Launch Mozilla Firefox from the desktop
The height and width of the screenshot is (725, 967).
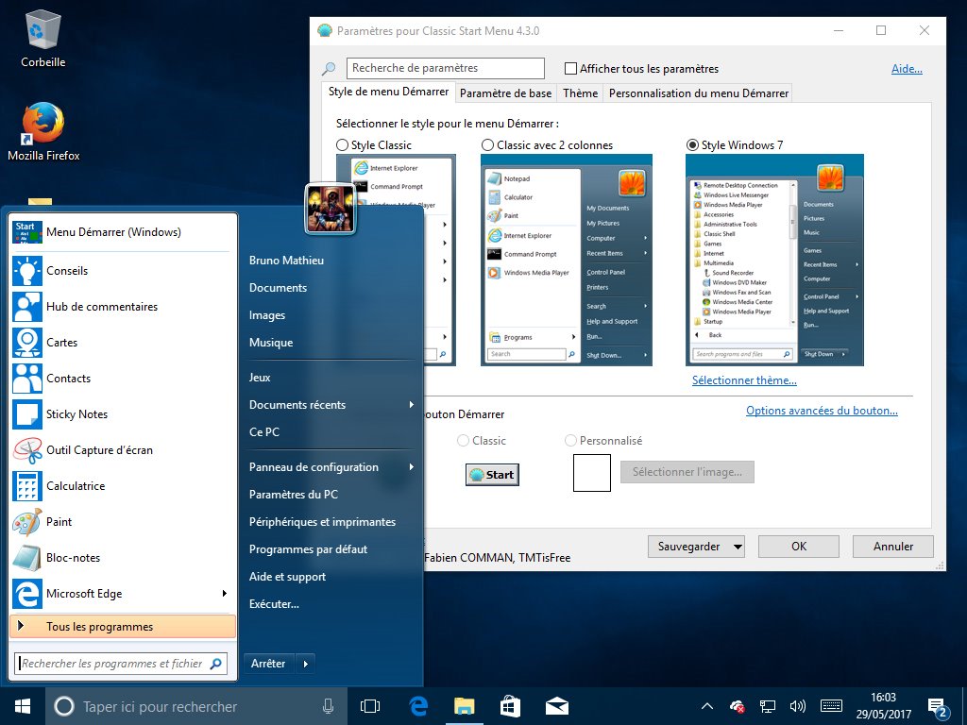(x=43, y=123)
